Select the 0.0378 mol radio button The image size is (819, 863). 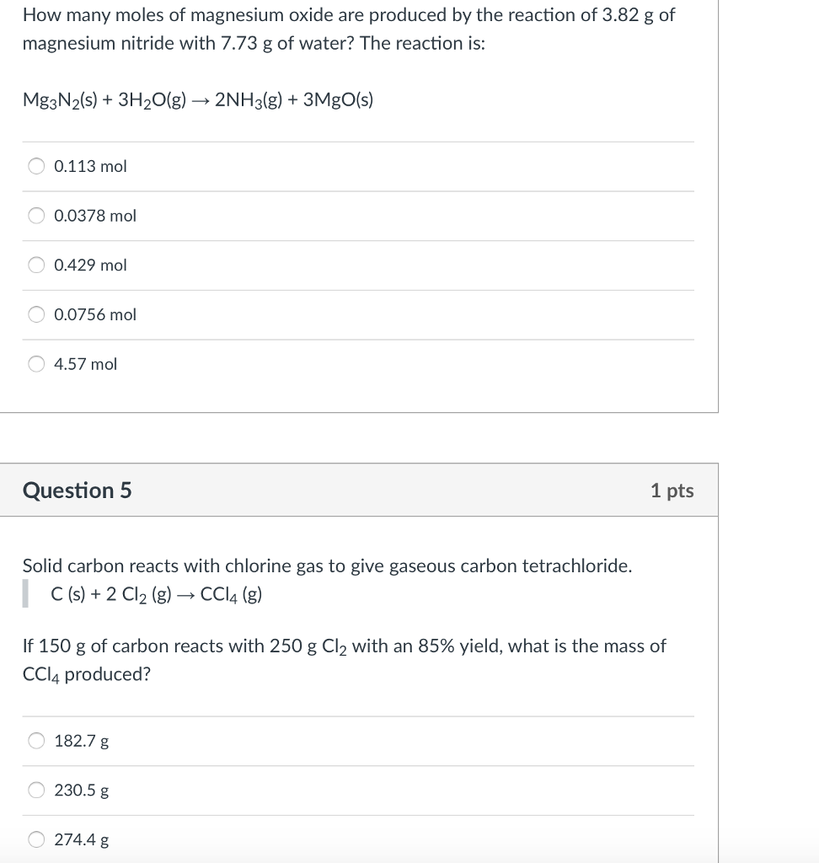(36, 216)
